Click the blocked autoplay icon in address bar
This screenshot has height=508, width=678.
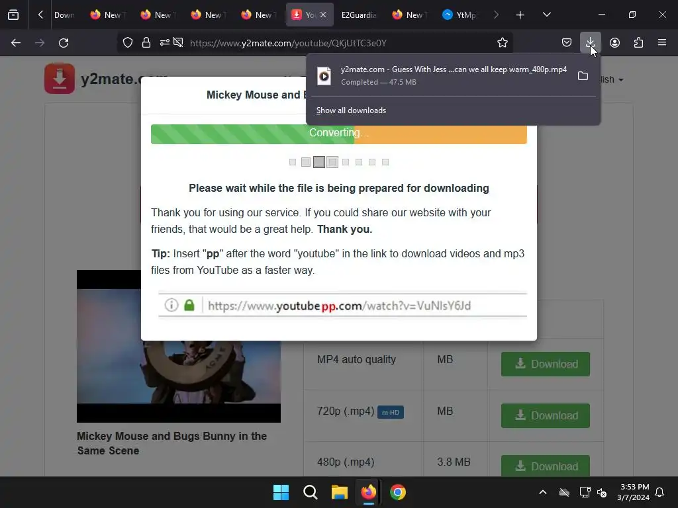[x=178, y=42]
